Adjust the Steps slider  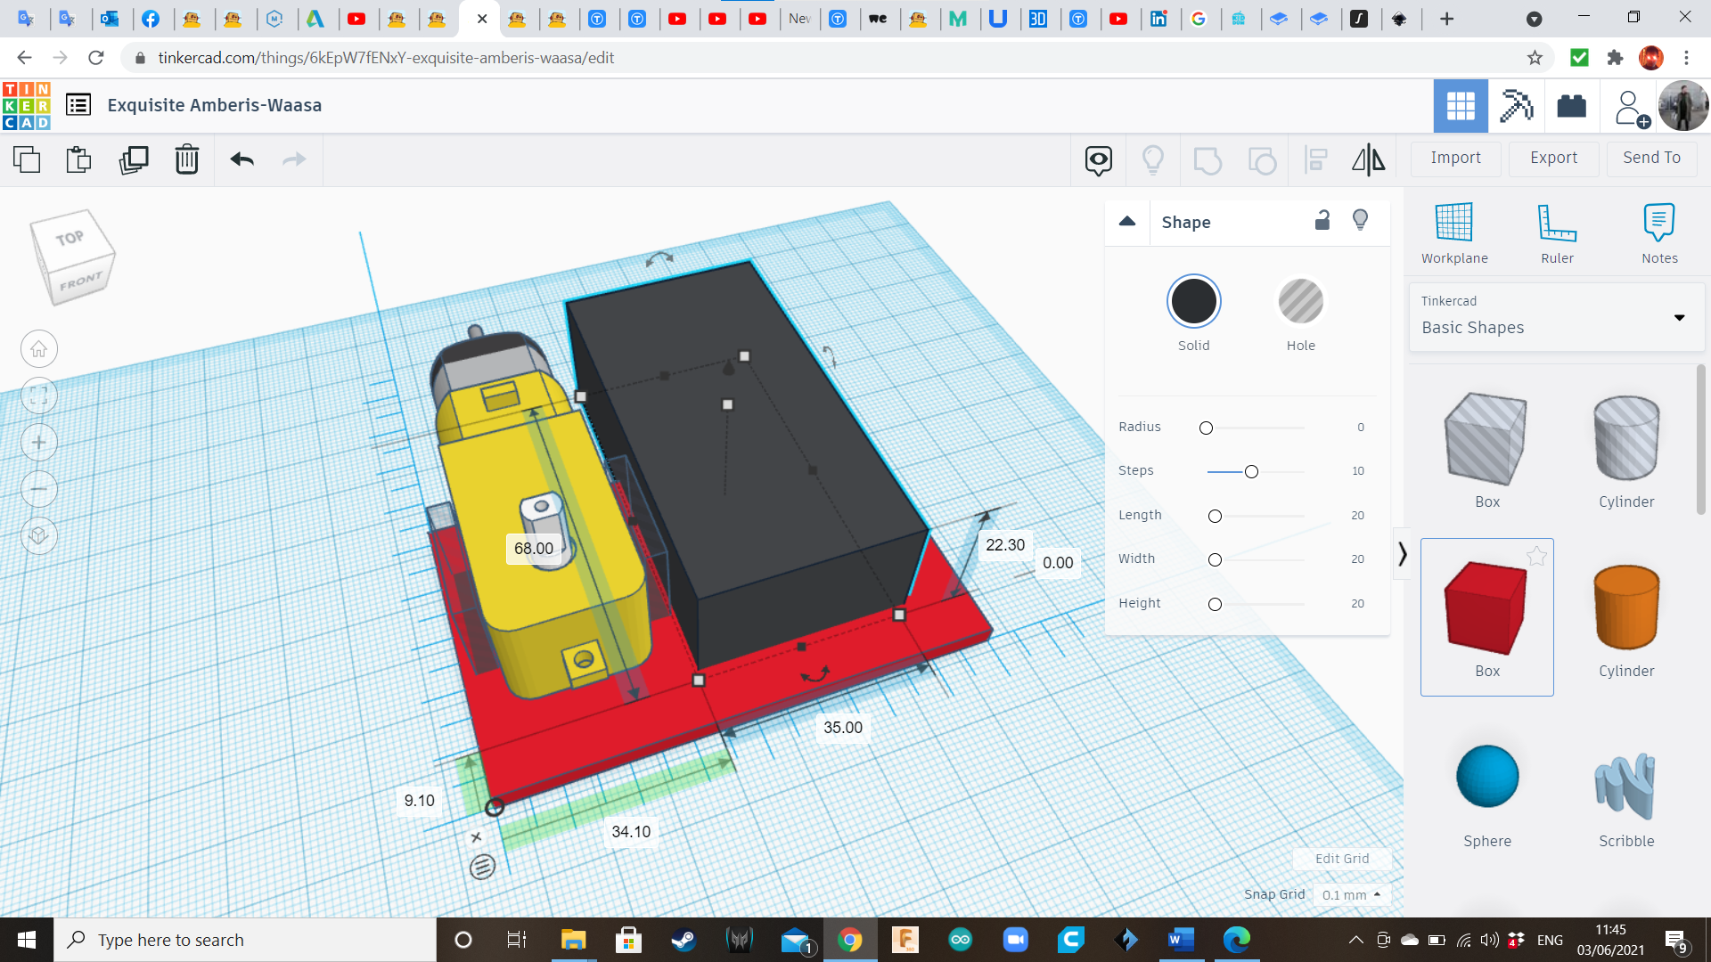pyautogui.click(x=1251, y=471)
